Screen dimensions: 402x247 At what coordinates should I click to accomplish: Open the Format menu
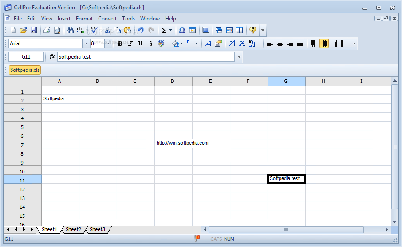[x=84, y=19]
